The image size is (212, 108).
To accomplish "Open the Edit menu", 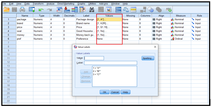I will pos(11,4).
